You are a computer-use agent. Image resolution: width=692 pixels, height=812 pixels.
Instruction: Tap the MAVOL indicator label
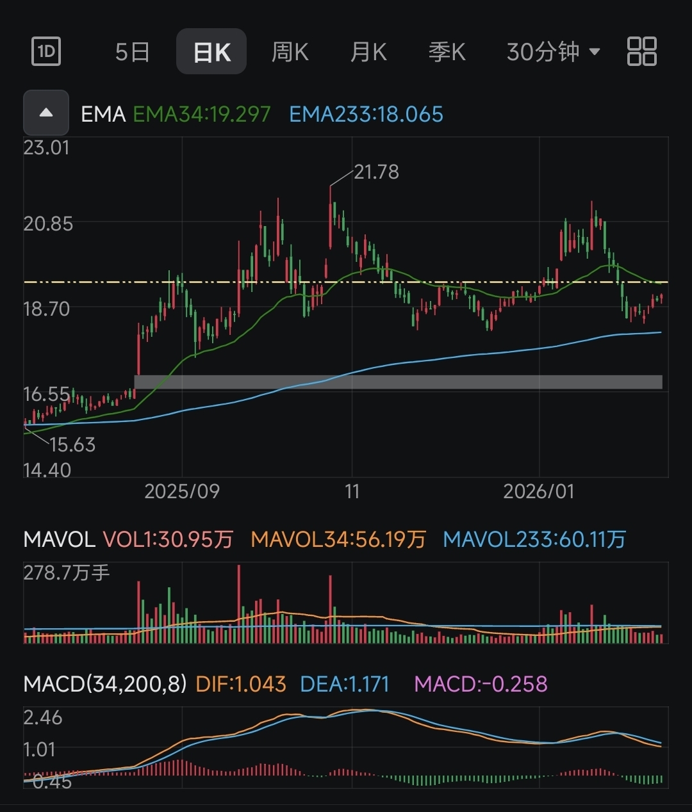click(x=59, y=539)
